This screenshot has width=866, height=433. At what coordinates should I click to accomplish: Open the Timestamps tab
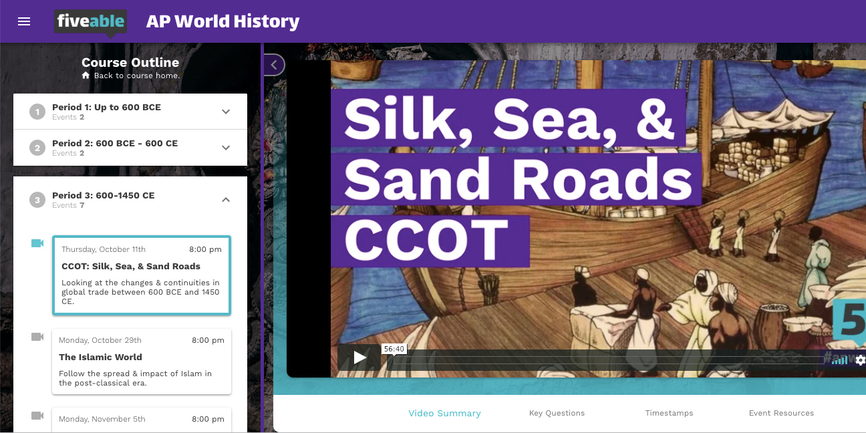click(x=669, y=413)
